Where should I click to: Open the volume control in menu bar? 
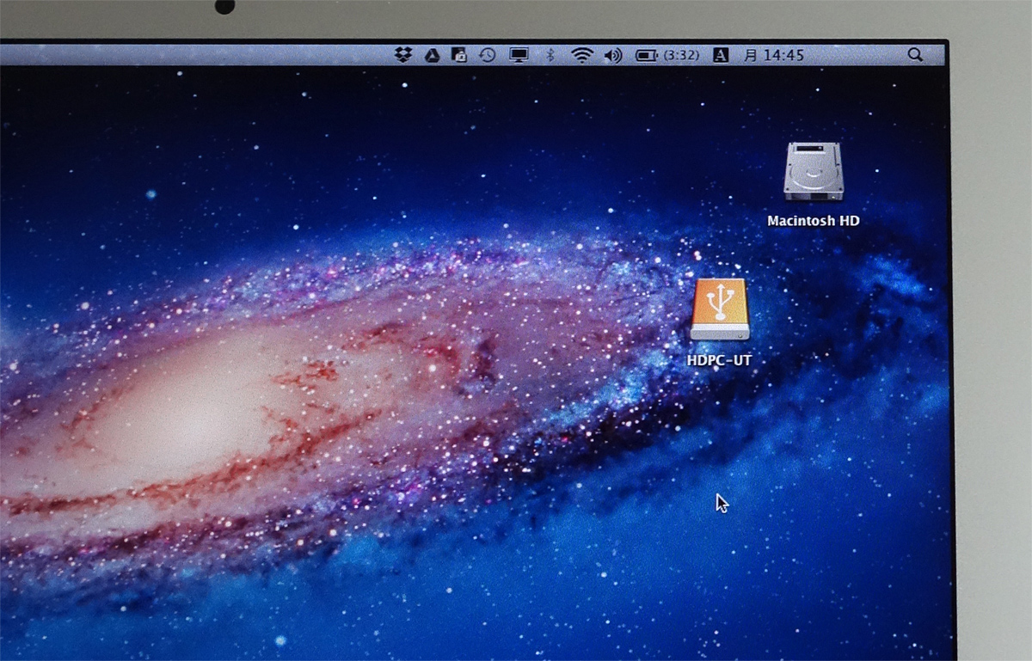point(612,55)
